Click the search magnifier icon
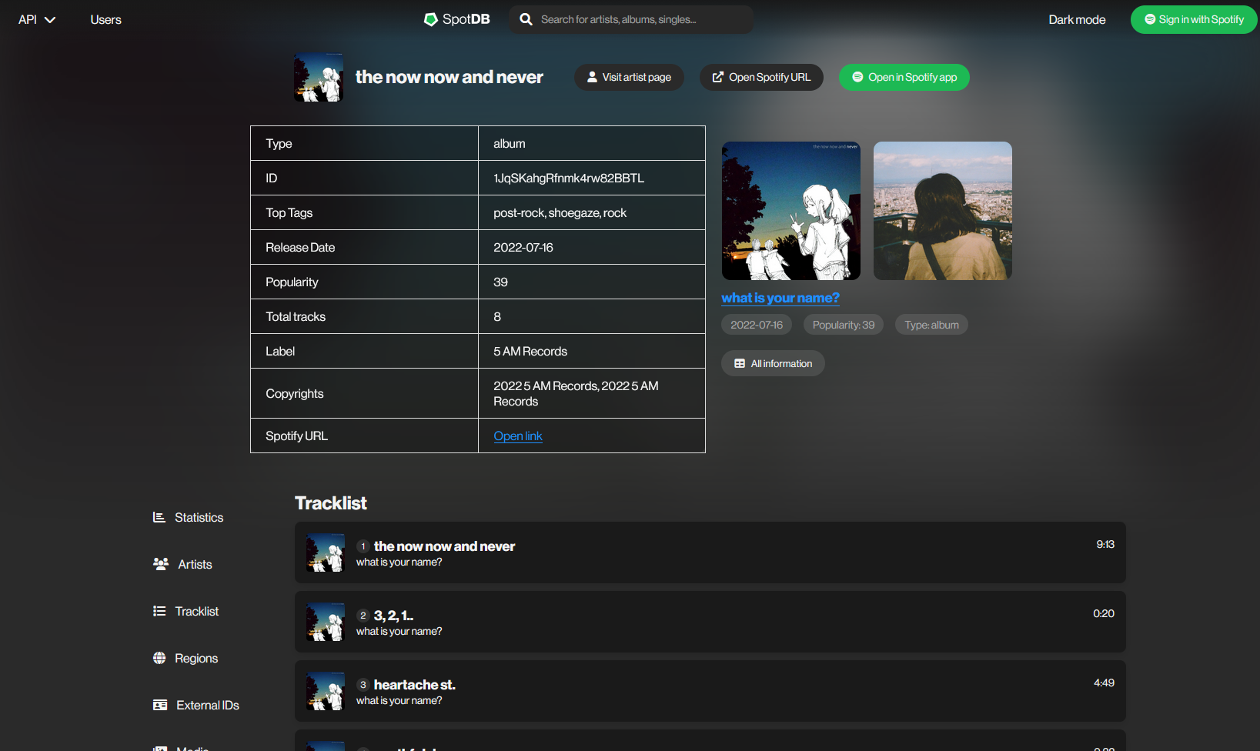 [526, 19]
